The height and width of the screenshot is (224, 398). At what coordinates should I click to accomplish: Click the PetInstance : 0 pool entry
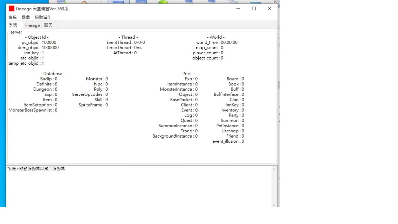pyautogui.click(x=230, y=126)
